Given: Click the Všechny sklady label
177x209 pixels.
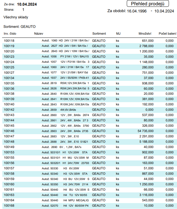Looking at the screenshot, I should click(16, 17).
